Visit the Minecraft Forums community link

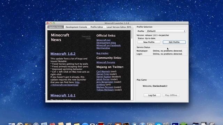[106, 62]
